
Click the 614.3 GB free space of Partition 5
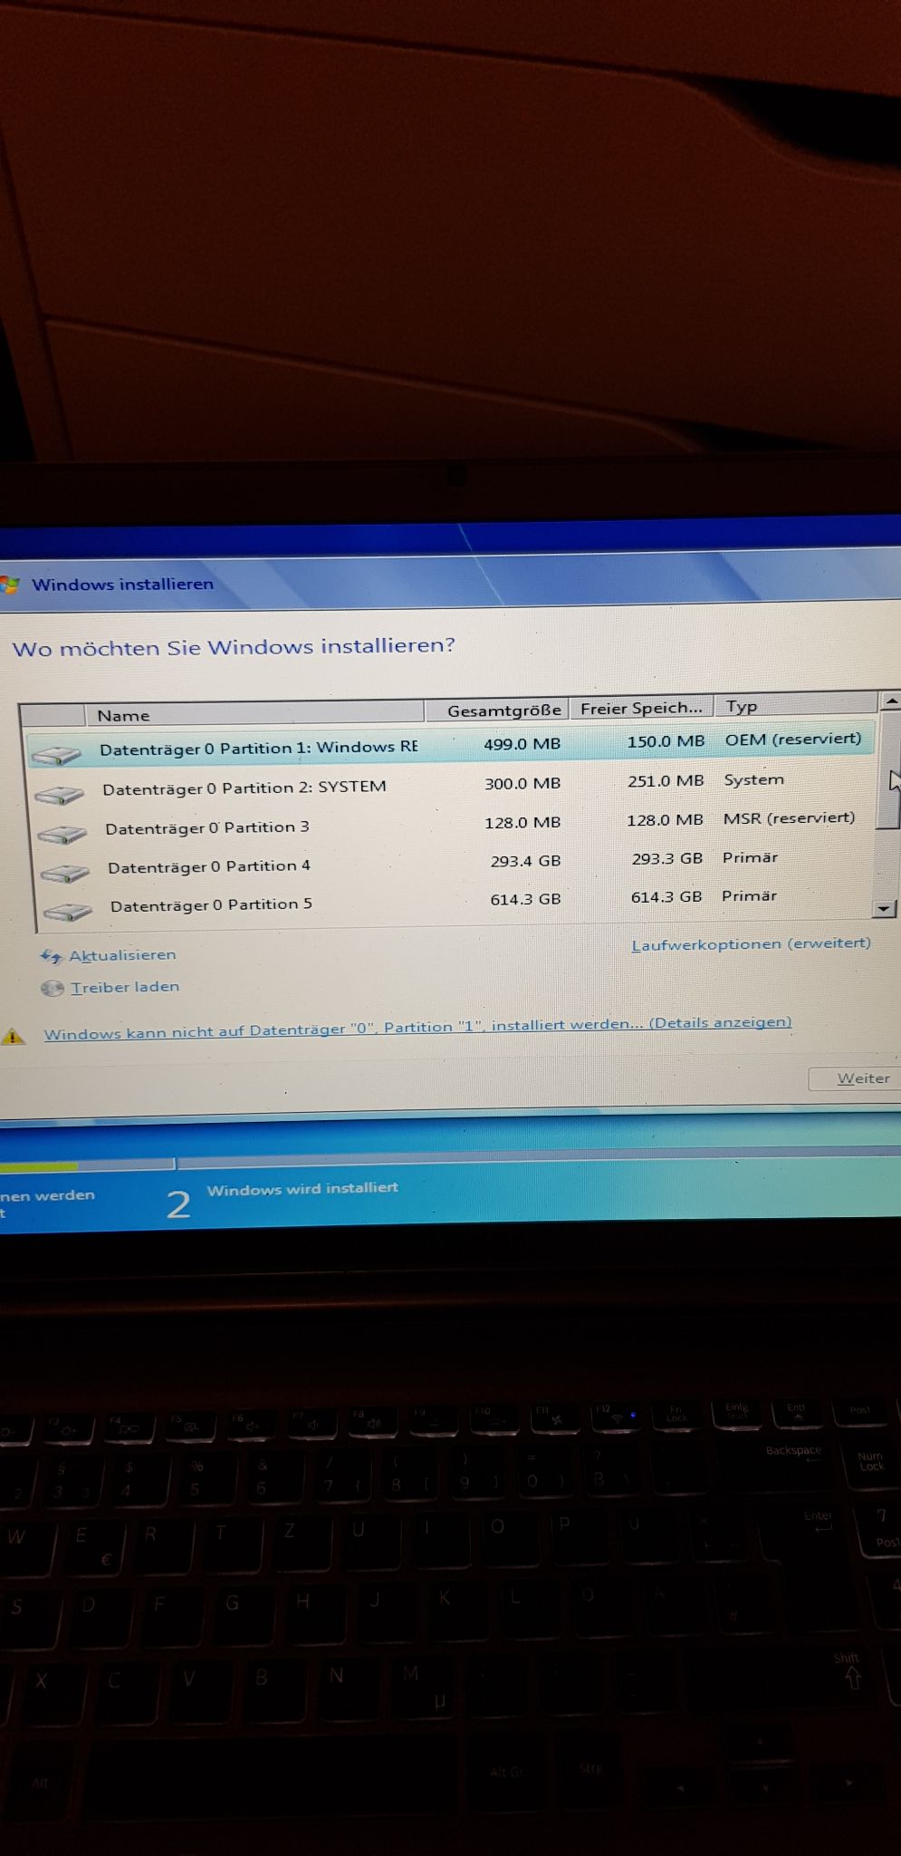tap(666, 896)
